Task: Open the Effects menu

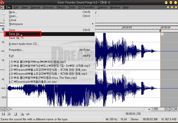Action: coord(61,7)
